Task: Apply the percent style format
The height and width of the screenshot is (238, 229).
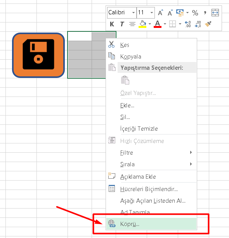Action: click(x=195, y=13)
